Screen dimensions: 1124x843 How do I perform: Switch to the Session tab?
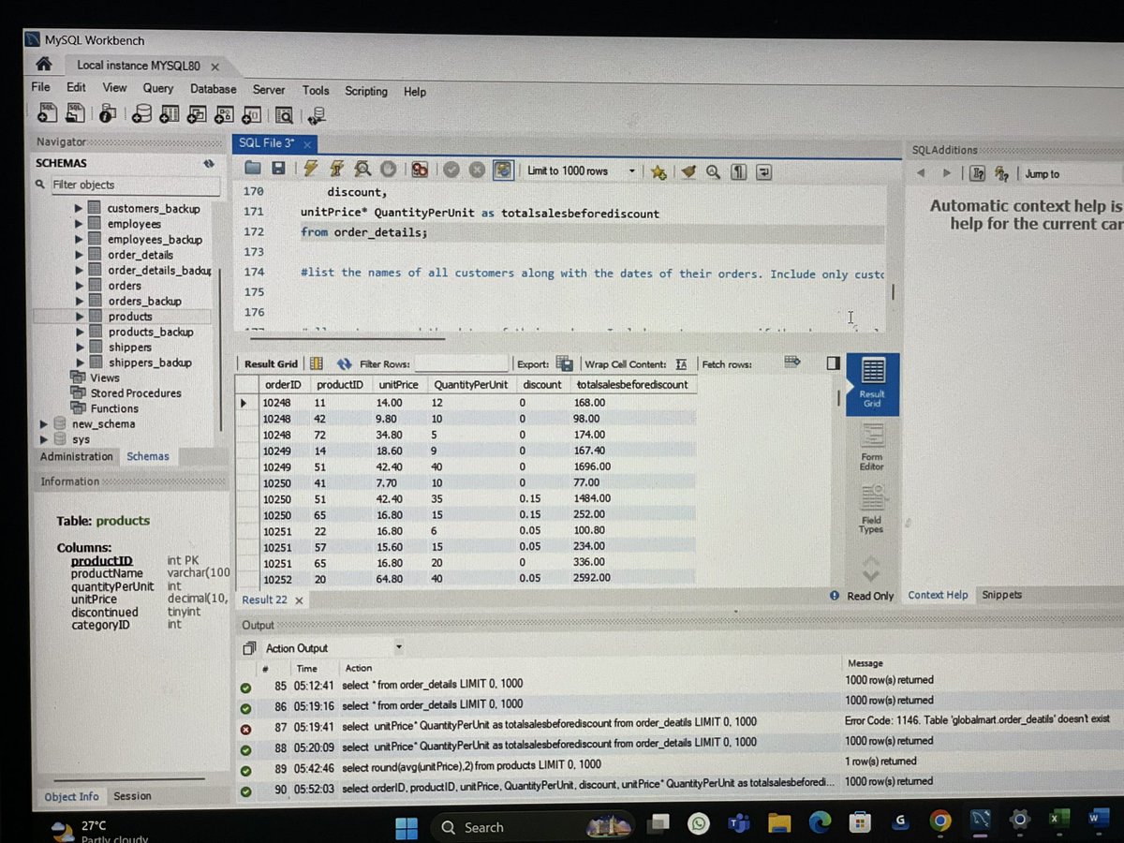(x=132, y=795)
